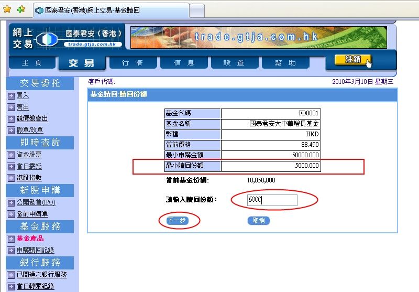The width and height of the screenshot is (419, 292).
Task: Click the current price 88.490
Action: (x=310, y=144)
